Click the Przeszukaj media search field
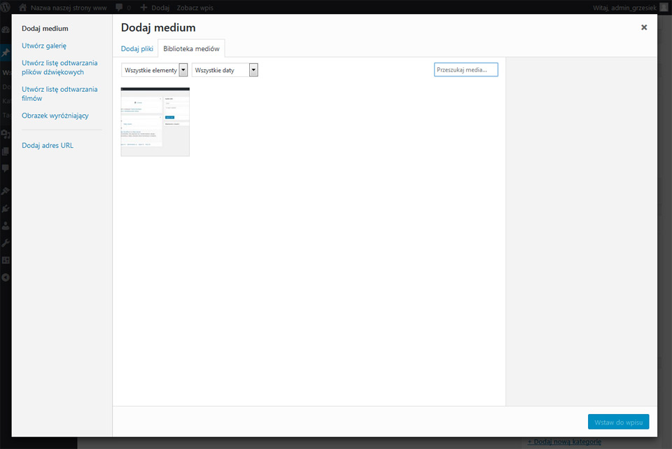The height and width of the screenshot is (449, 672). [x=466, y=69]
